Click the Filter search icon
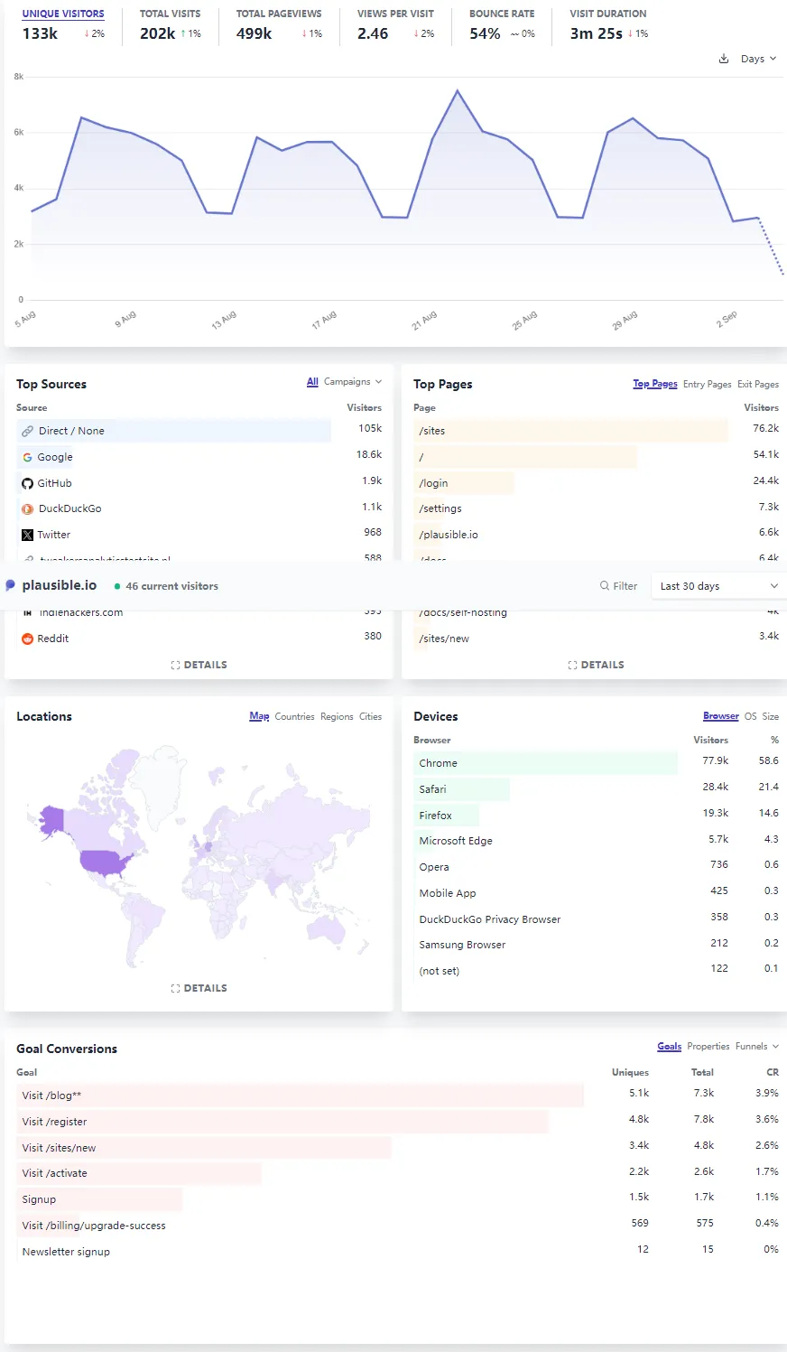Image resolution: width=787 pixels, height=1352 pixels. click(605, 586)
